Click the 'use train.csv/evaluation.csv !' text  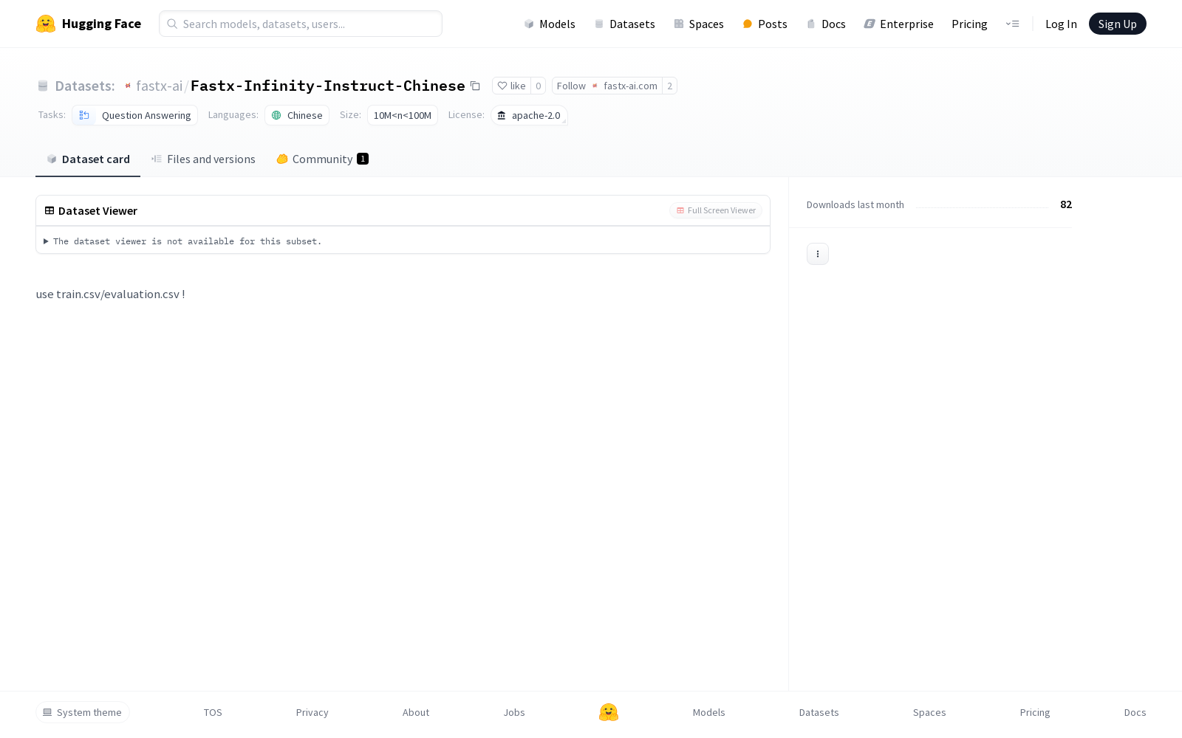tap(111, 294)
